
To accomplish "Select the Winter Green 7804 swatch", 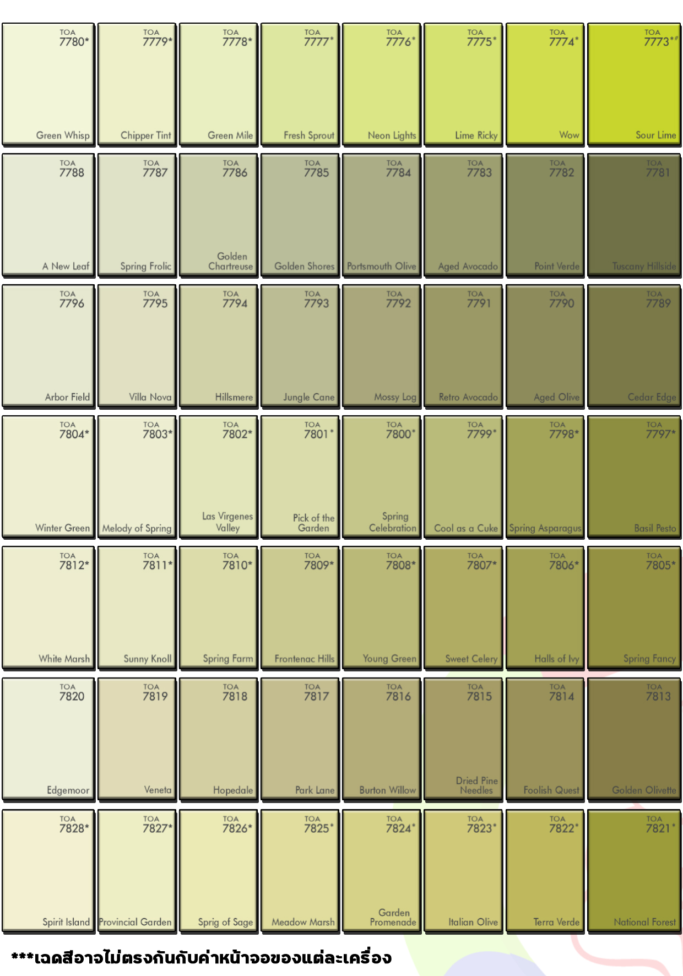I will 48,476.
